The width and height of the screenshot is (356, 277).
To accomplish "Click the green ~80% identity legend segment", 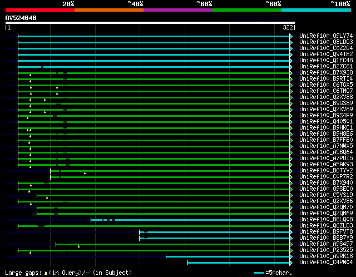I will coord(246,10).
